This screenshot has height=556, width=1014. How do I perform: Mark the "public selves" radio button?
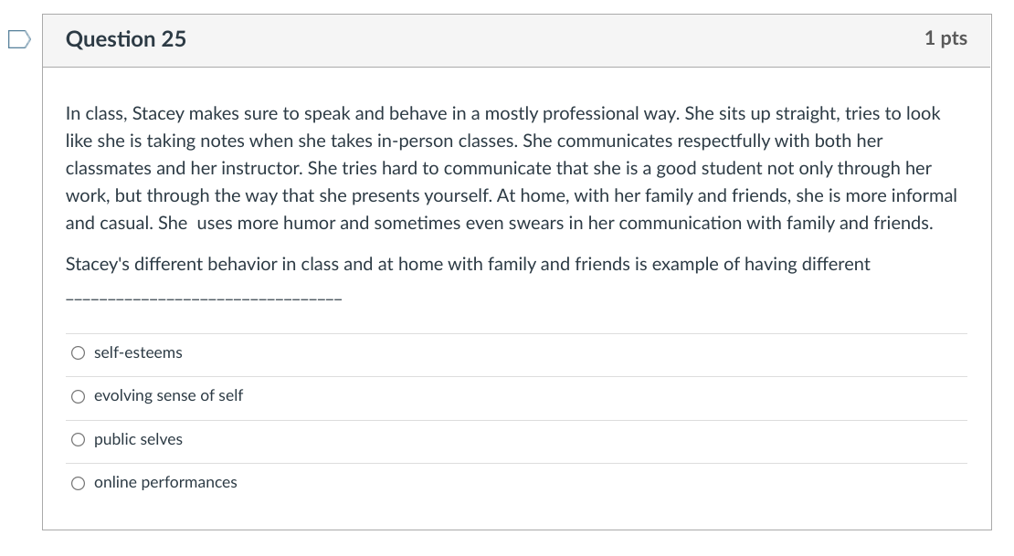79,440
